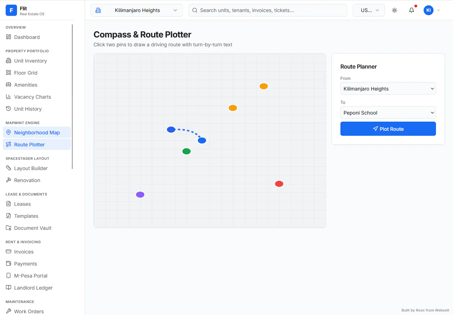Click the search magnifier icon
Image resolution: width=453 pixels, height=315 pixels.
tap(195, 10)
